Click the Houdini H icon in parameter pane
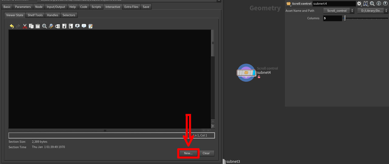This screenshot has width=389, height=164. pyautogui.click(x=366, y=4)
